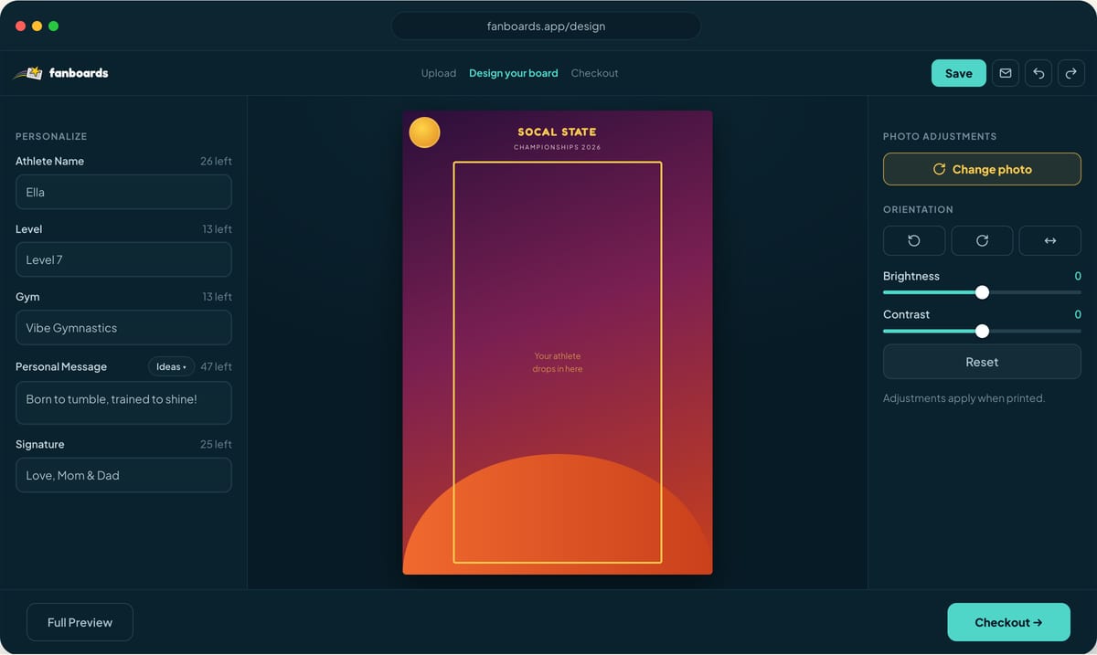Go to the Checkout step tab
Viewport: 1097px width, 655px height.
point(595,73)
